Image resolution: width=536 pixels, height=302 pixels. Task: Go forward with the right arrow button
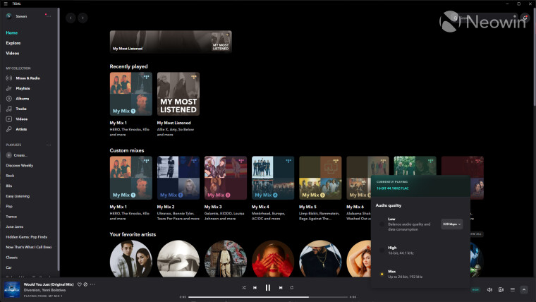[x=83, y=18]
